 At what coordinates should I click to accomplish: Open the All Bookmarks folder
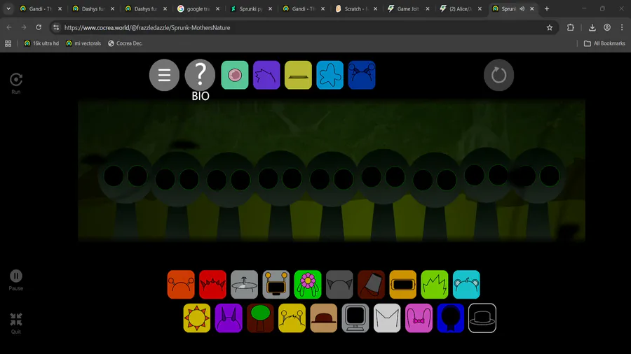pos(604,43)
